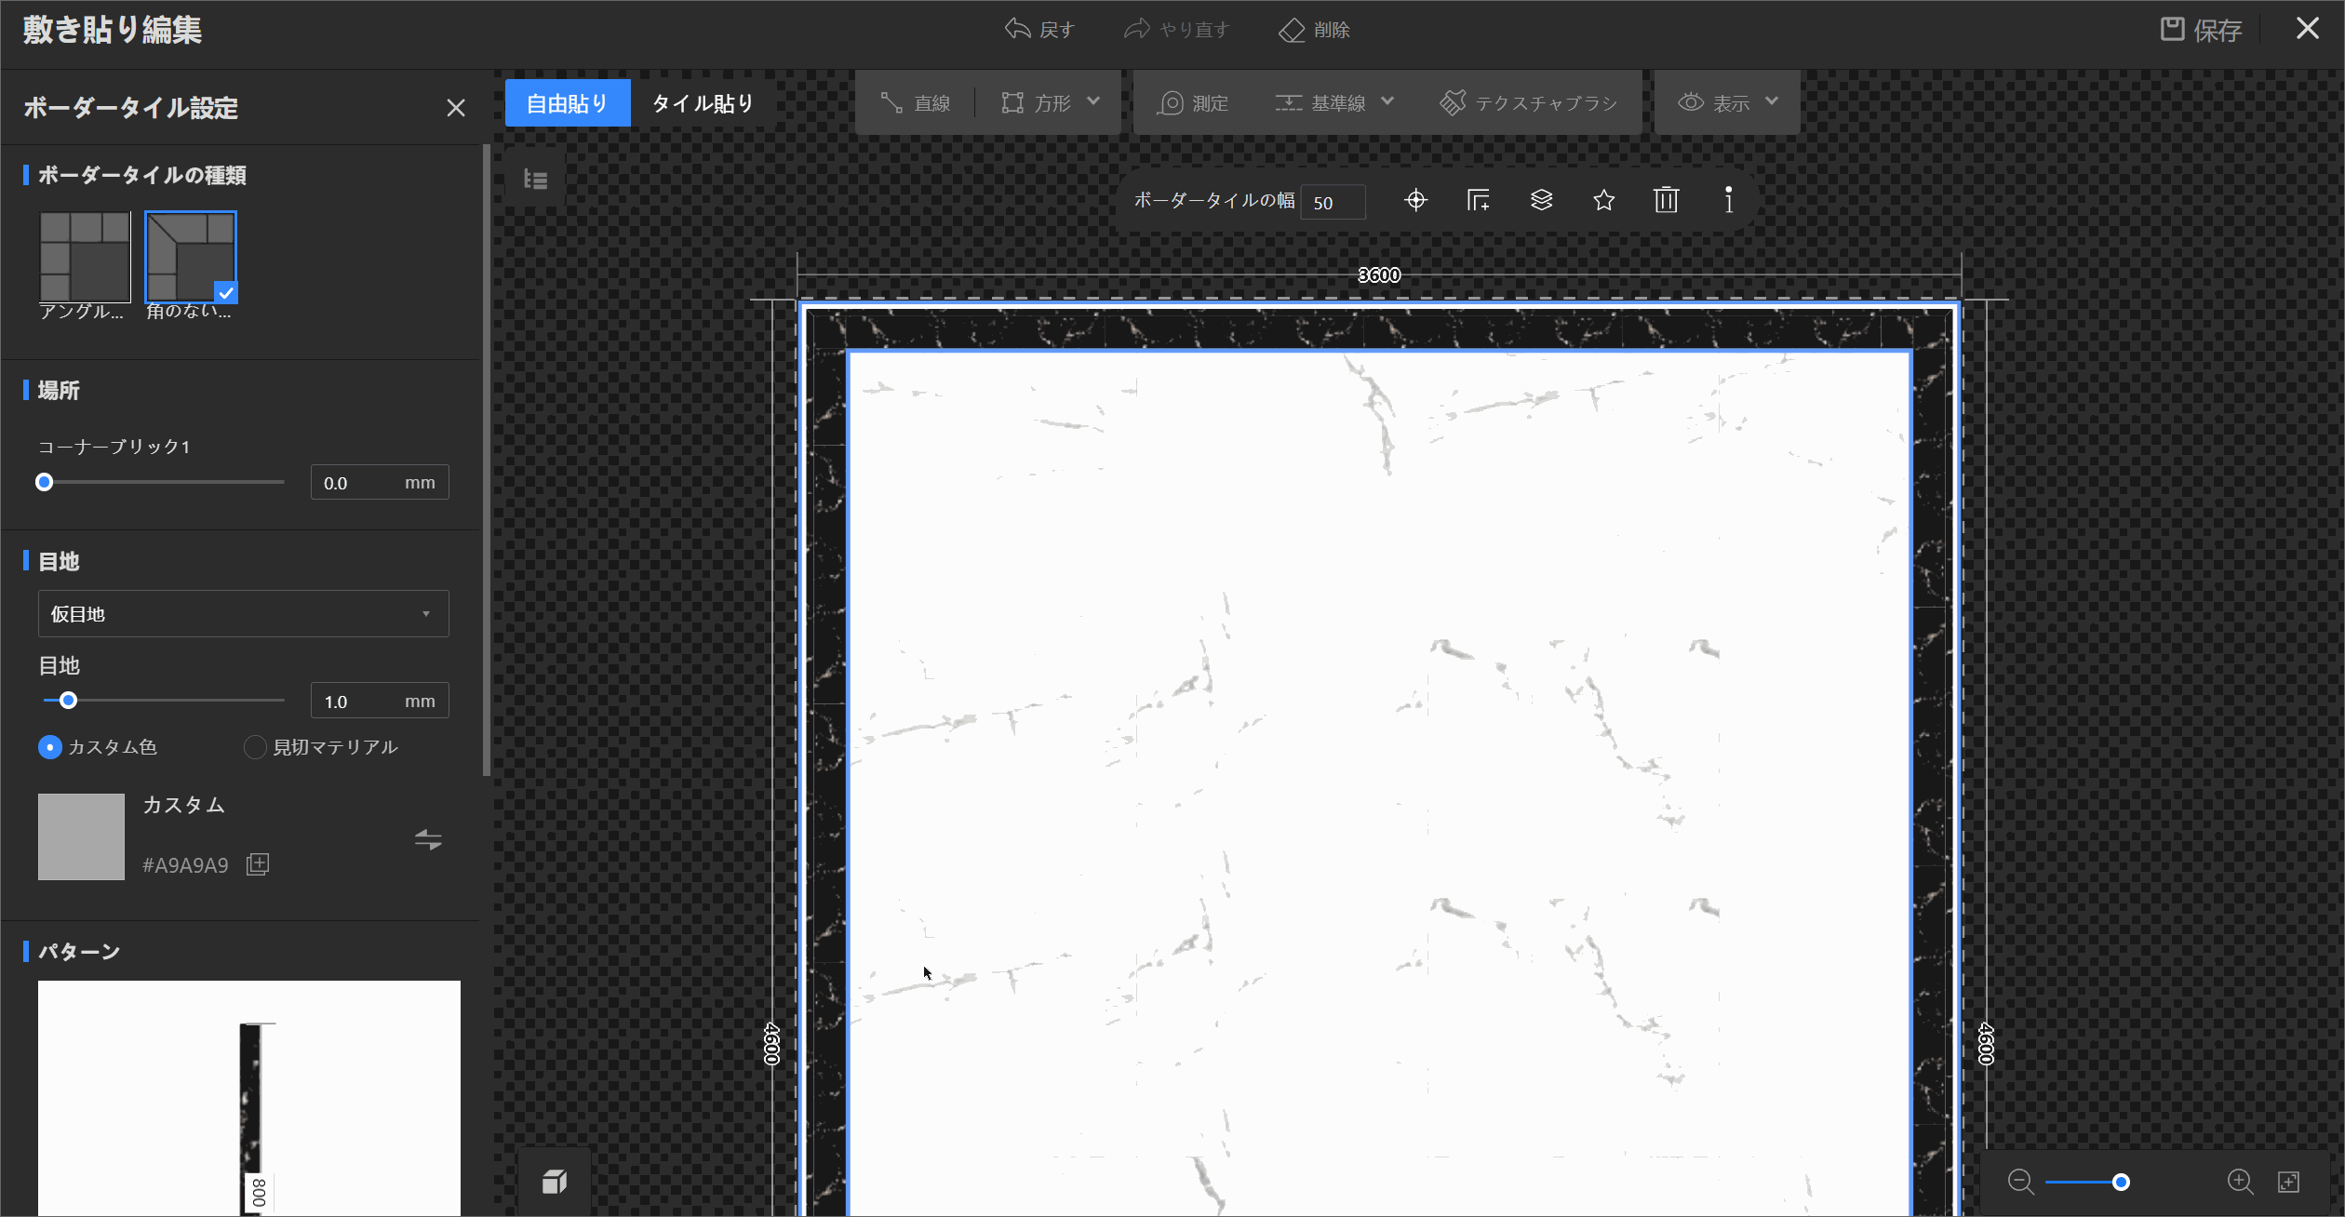This screenshot has width=2345, height=1217.
Task: Switch to the タイル貼り tab
Action: 703,103
